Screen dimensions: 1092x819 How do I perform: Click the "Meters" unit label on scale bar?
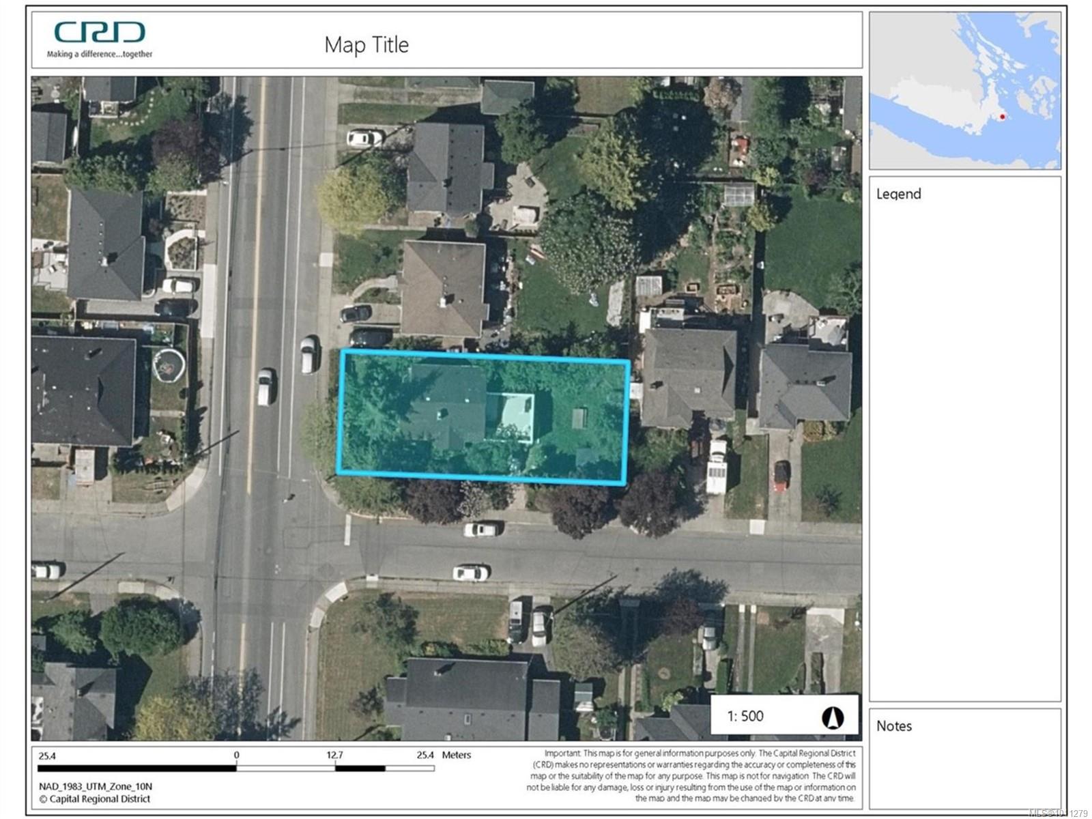click(456, 755)
